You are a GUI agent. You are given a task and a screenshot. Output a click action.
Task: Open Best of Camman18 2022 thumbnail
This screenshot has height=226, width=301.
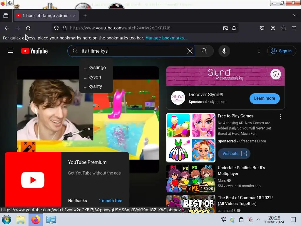click(x=190, y=204)
